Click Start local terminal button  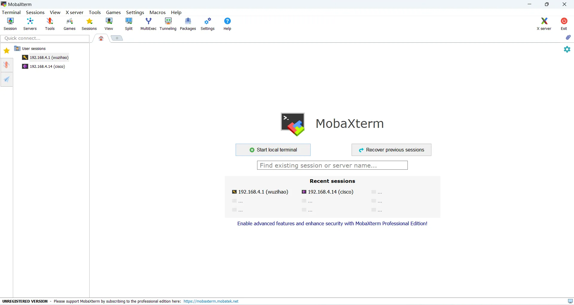[x=273, y=150]
